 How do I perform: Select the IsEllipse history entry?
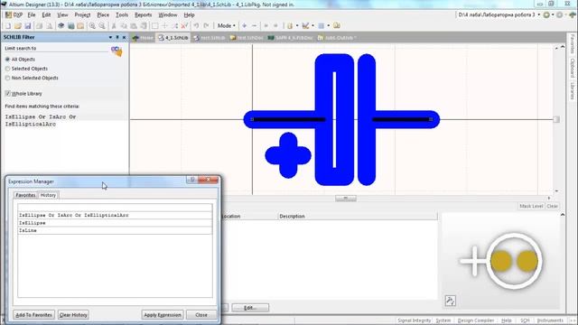(x=115, y=223)
